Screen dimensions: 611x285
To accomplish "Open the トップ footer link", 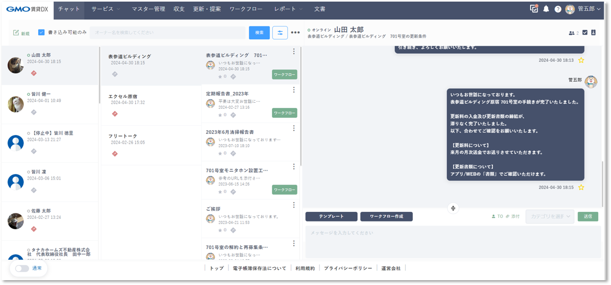I will (217, 268).
